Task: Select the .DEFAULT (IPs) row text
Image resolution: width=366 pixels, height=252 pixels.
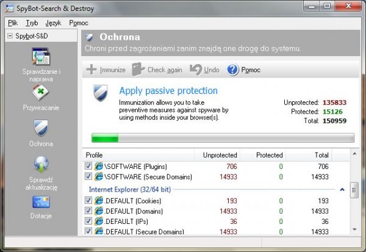Action: point(126,221)
